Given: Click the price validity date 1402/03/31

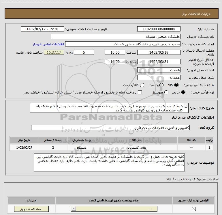Looking at the screenshot, I should click(159, 62).
